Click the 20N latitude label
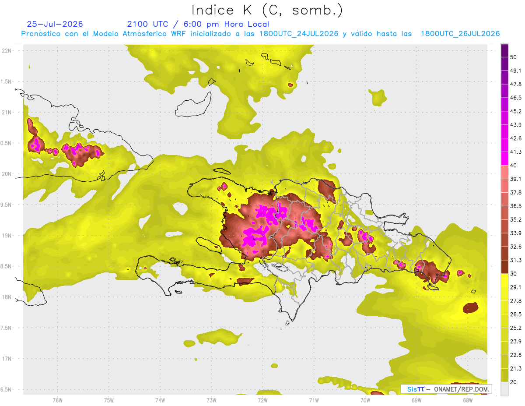 (x=7, y=174)
